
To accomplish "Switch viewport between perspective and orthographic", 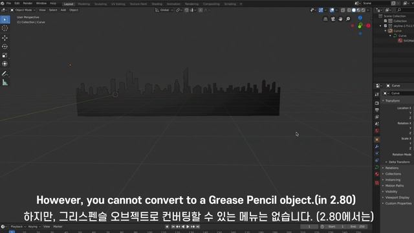I will tap(325, 19).
